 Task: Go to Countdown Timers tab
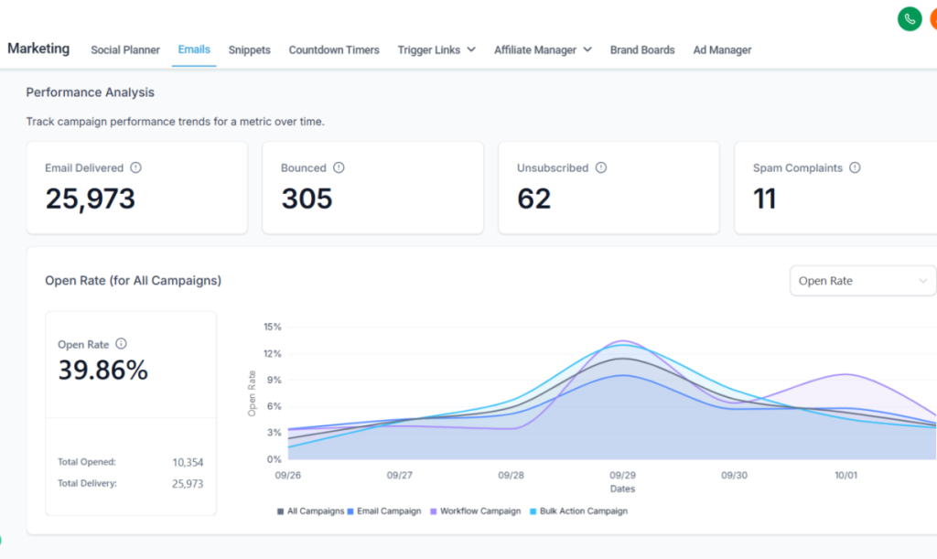point(334,49)
